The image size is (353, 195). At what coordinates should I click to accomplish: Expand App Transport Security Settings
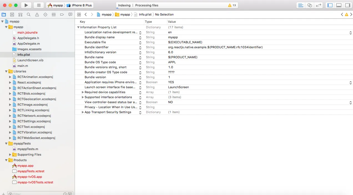coord(83,112)
